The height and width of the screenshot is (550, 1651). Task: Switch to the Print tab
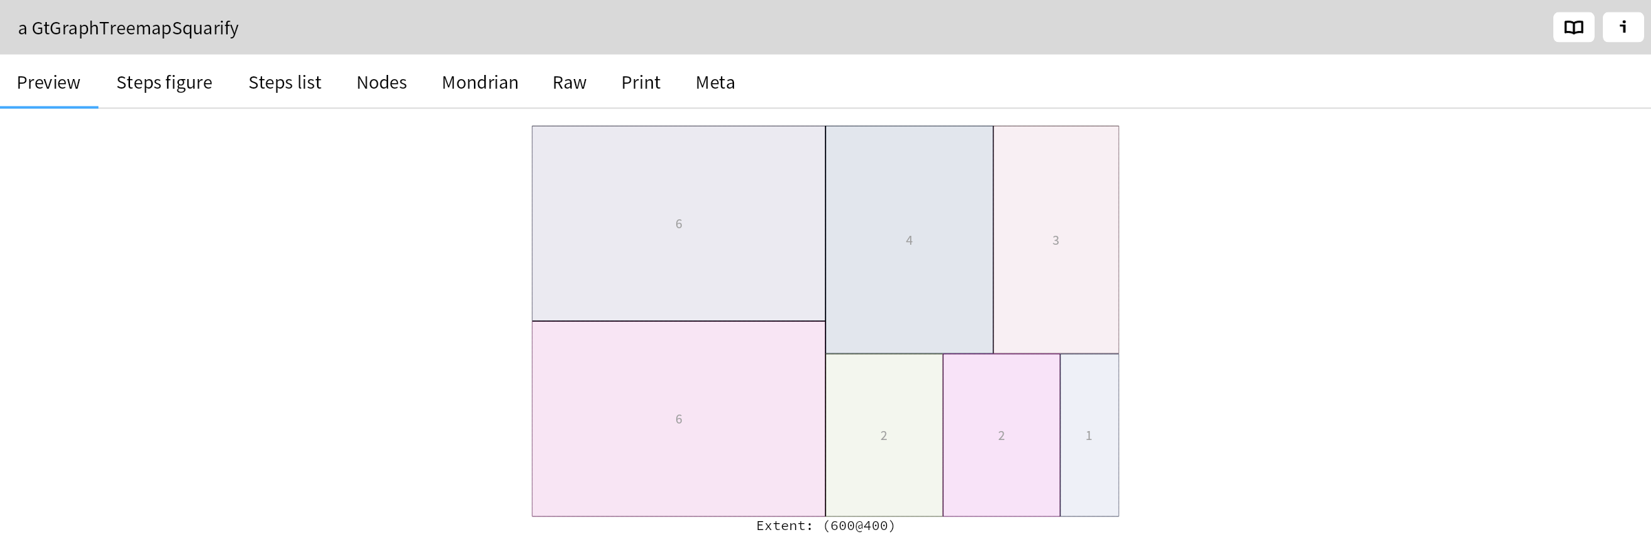[640, 82]
